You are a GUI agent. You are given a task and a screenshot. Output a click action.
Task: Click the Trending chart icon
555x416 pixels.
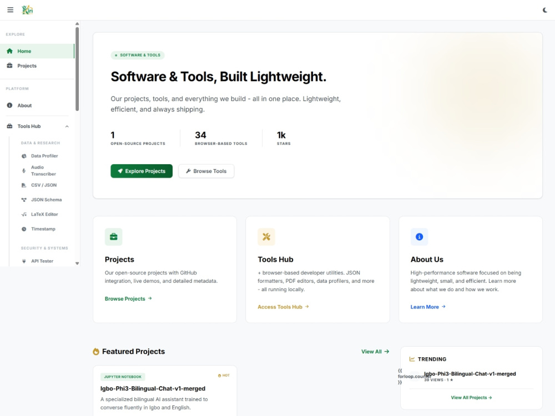tap(412, 359)
